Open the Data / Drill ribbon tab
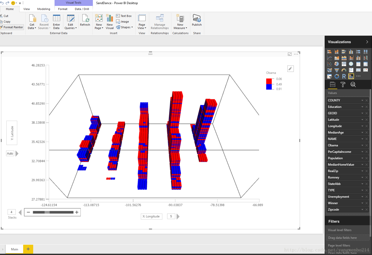 pos(82,9)
